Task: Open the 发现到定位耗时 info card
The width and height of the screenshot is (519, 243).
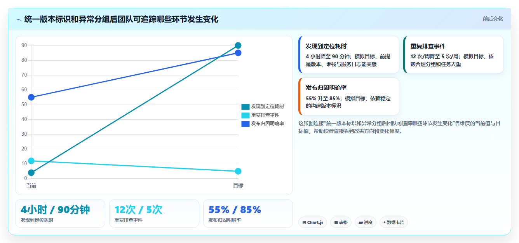Action: pos(349,55)
